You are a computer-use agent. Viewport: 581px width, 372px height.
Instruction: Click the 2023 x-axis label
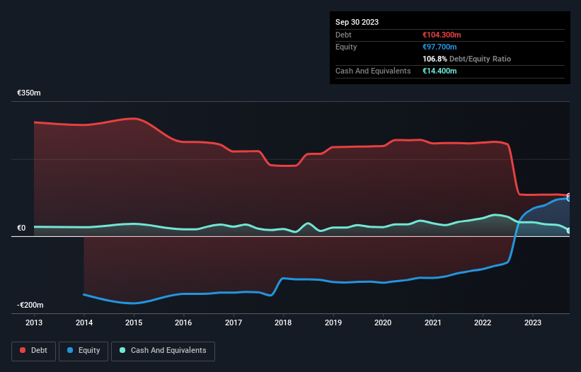click(532, 322)
